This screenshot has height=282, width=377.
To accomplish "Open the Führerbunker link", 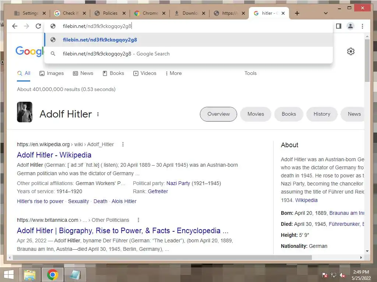I will point(344,224).
